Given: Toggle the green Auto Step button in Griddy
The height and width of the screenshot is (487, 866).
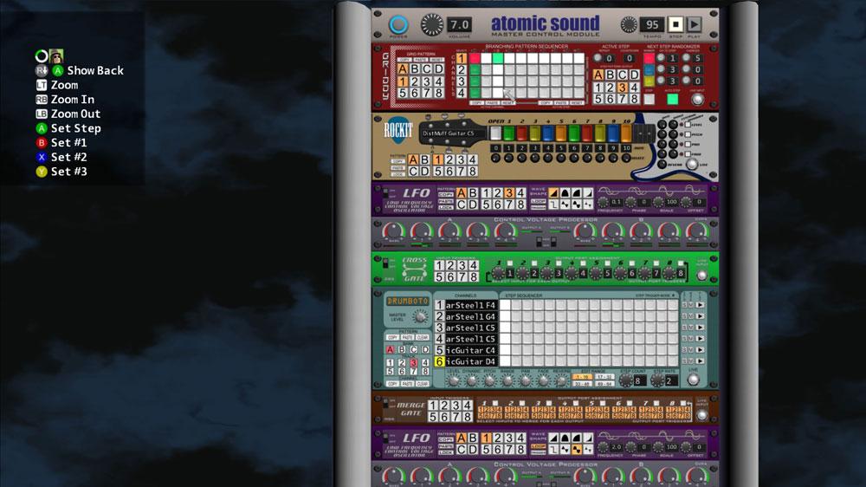Looking at the screenshot, I should pos(672,99).
